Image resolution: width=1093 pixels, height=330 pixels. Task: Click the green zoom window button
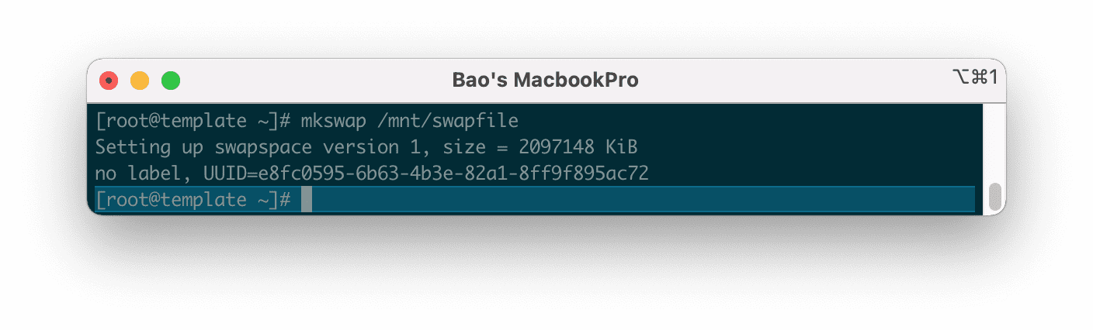pos(171,81)
